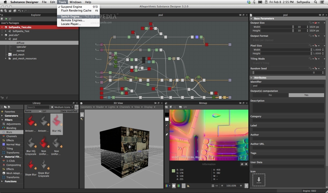Viewport: 328px width, 193px height.
Task: Click the 1:1 zoom reset icon
Action: [x=217, y=186]
